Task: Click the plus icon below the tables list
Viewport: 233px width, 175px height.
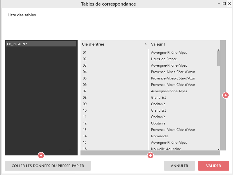Action: pos(41,155)
